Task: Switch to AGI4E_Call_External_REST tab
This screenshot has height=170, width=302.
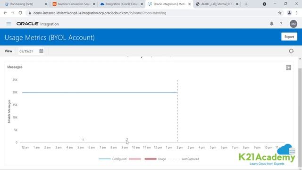Action: click(x=217, y=4)
